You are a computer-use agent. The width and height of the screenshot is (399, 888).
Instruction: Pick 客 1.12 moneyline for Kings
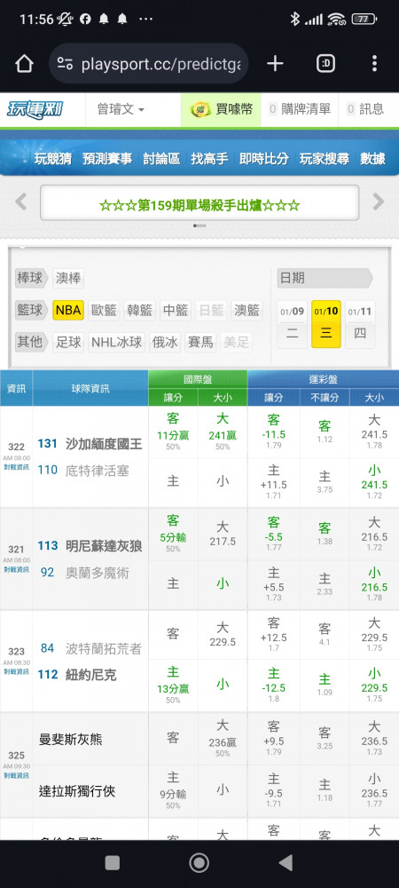pos(325,432)
